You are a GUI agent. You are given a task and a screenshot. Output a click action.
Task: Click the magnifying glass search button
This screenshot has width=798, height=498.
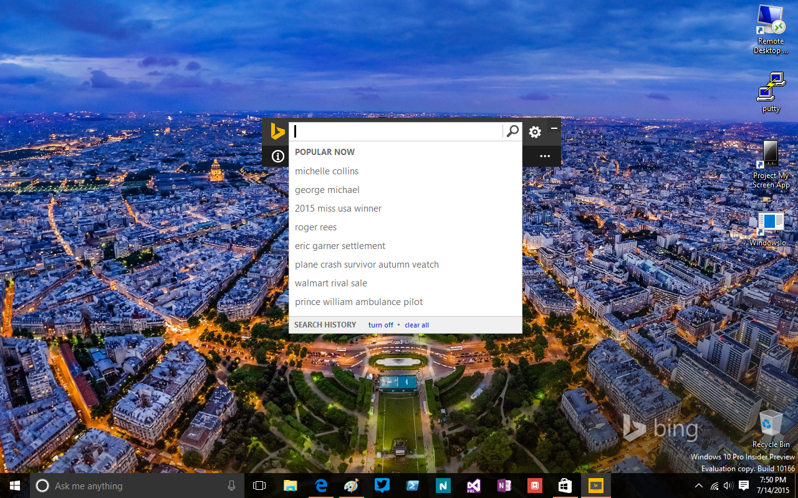tap(512, 131)
